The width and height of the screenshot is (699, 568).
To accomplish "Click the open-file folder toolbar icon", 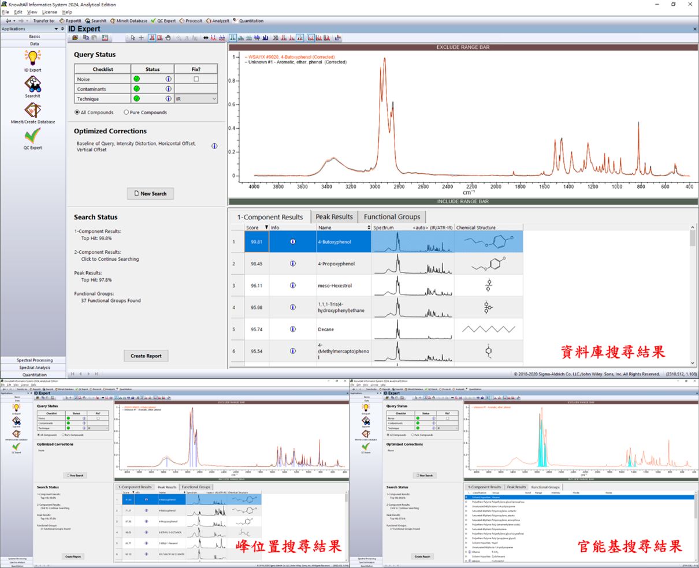I will pos(75,38).
